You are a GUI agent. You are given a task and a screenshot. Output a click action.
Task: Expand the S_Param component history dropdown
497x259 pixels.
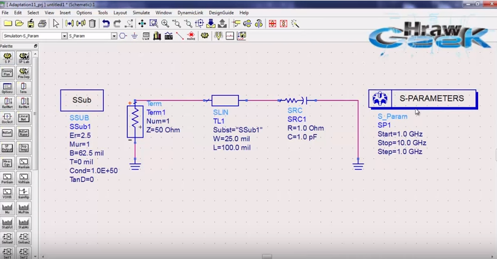tap(114, 36)
